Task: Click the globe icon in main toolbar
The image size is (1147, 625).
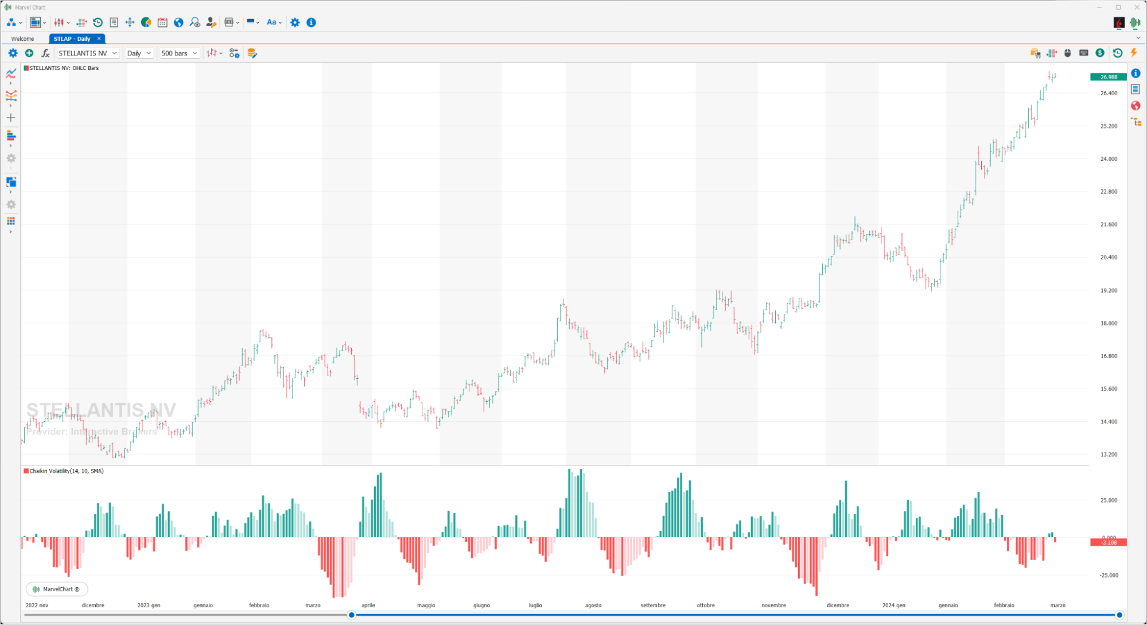Action: coord(178,22)
